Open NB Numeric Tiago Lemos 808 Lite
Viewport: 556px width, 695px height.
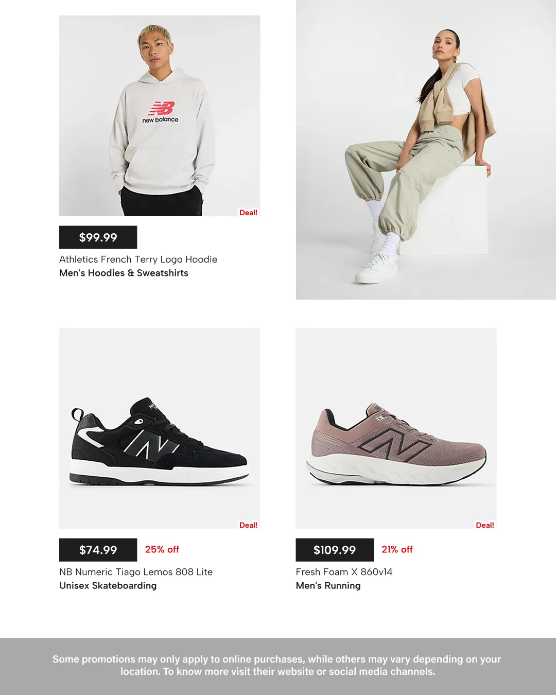click(136, 572)
